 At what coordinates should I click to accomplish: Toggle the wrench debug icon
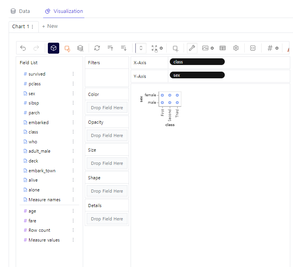192,48
